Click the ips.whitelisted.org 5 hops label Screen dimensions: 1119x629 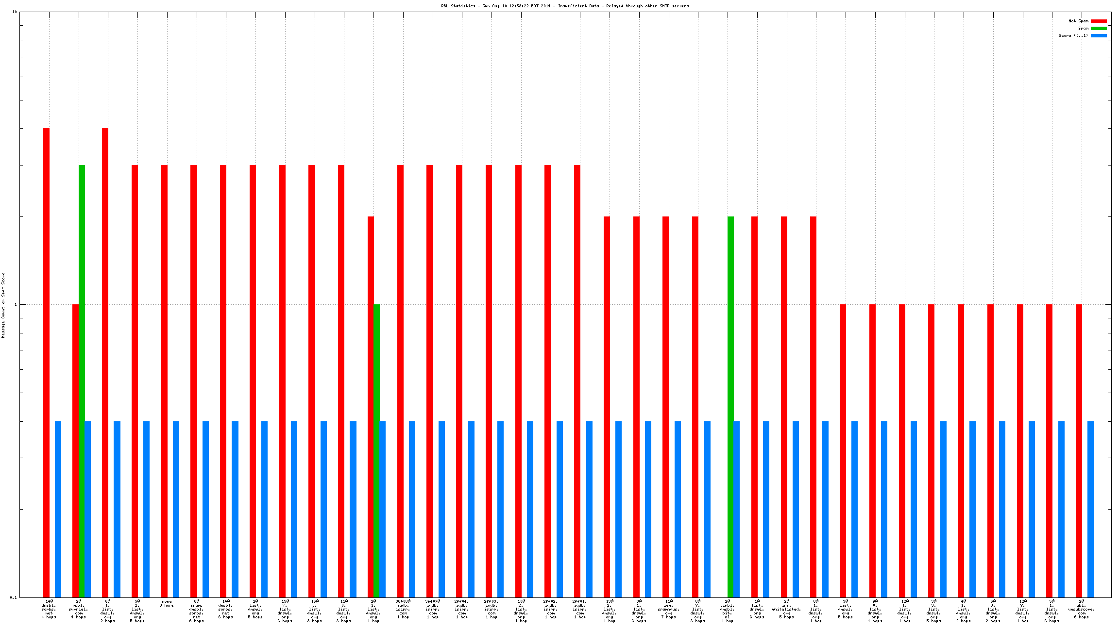(x=786, y=609)
